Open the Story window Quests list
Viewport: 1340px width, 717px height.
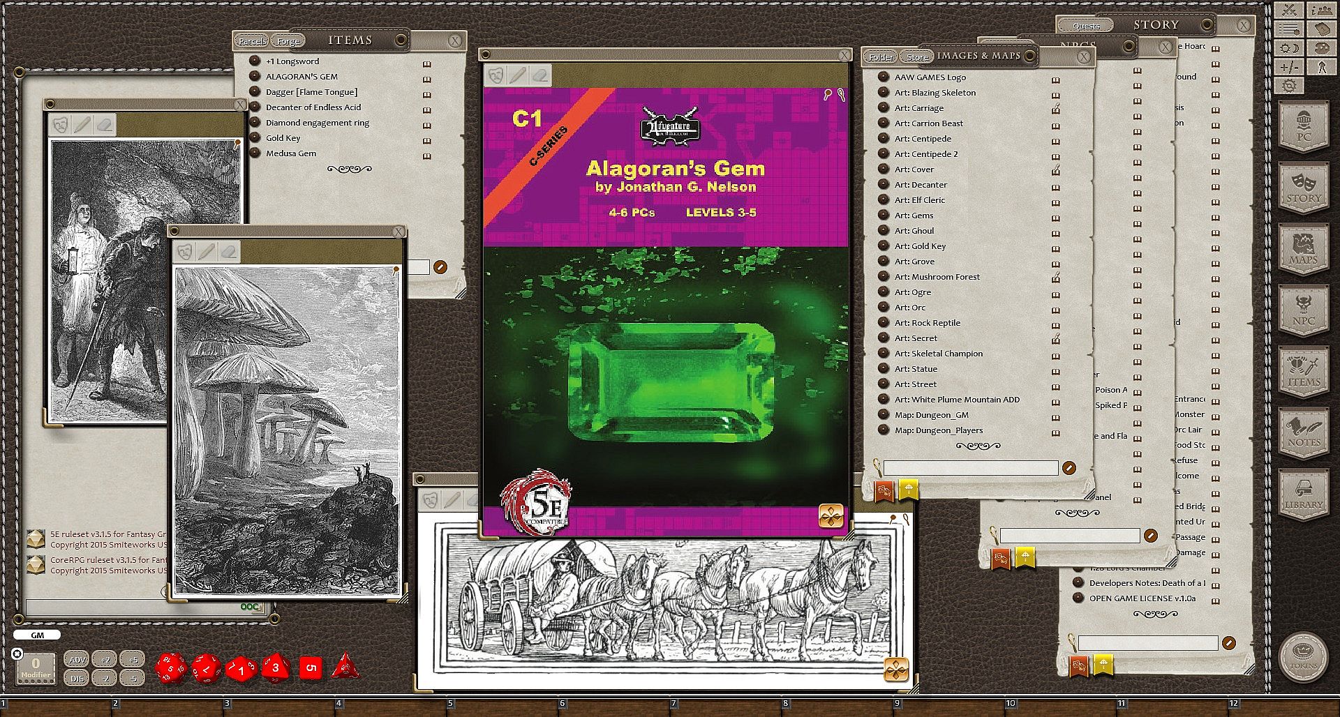click(1085, 26)
